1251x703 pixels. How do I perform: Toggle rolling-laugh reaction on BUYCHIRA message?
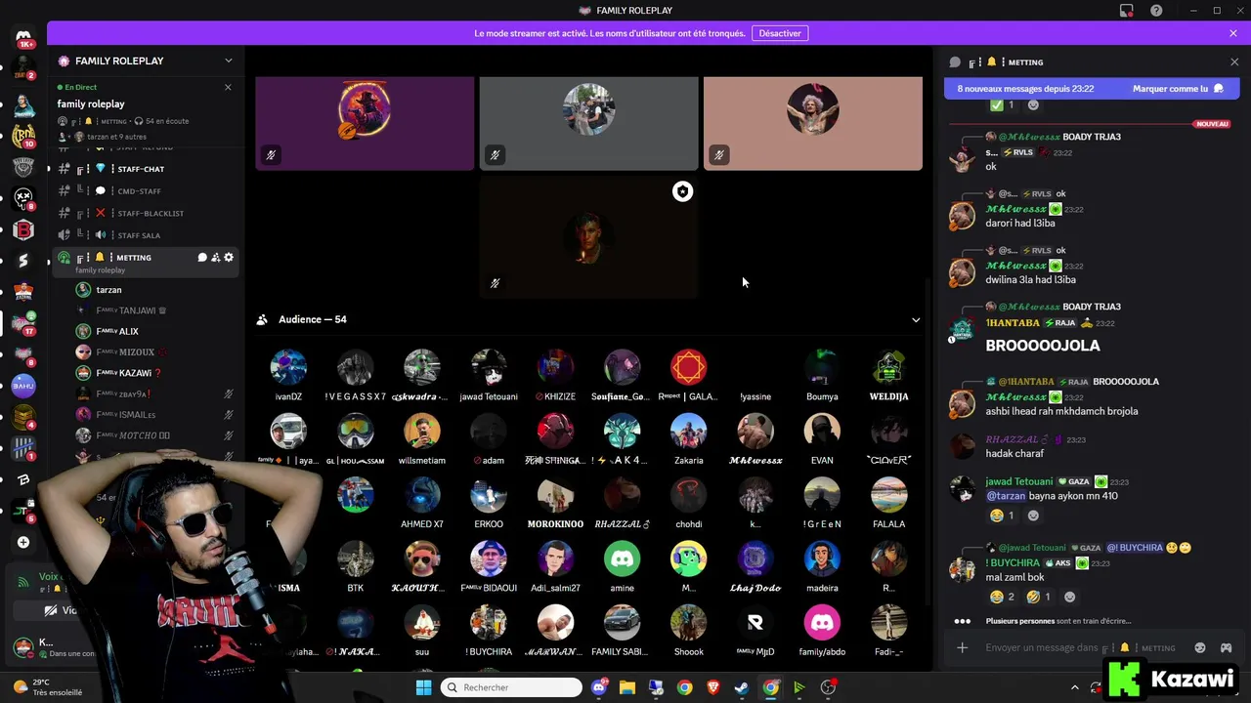pyautogui.click(x=1039, y=597)
